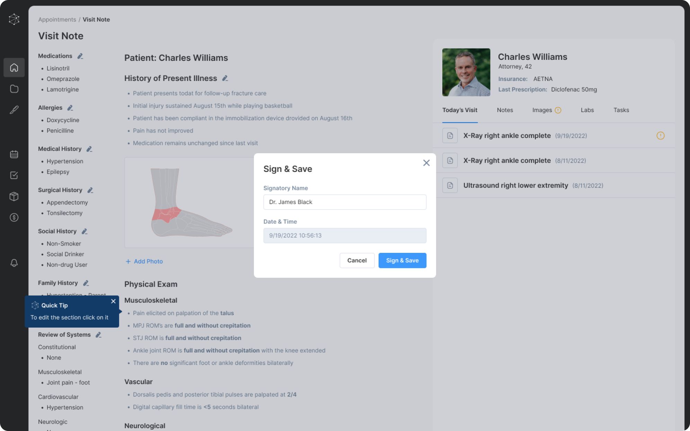Select the Home icon in the sidebar
690x431 pixels.
(14, 67)
